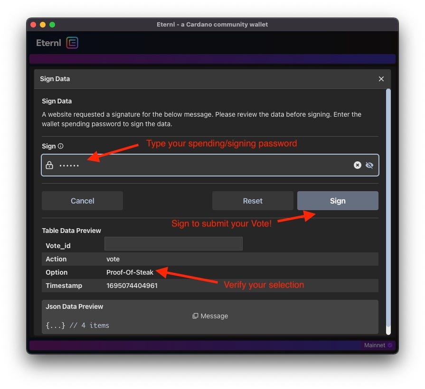Click the Mainnet status check icon
Viewport: 425px width, 389px height.
tap(390, 345)
